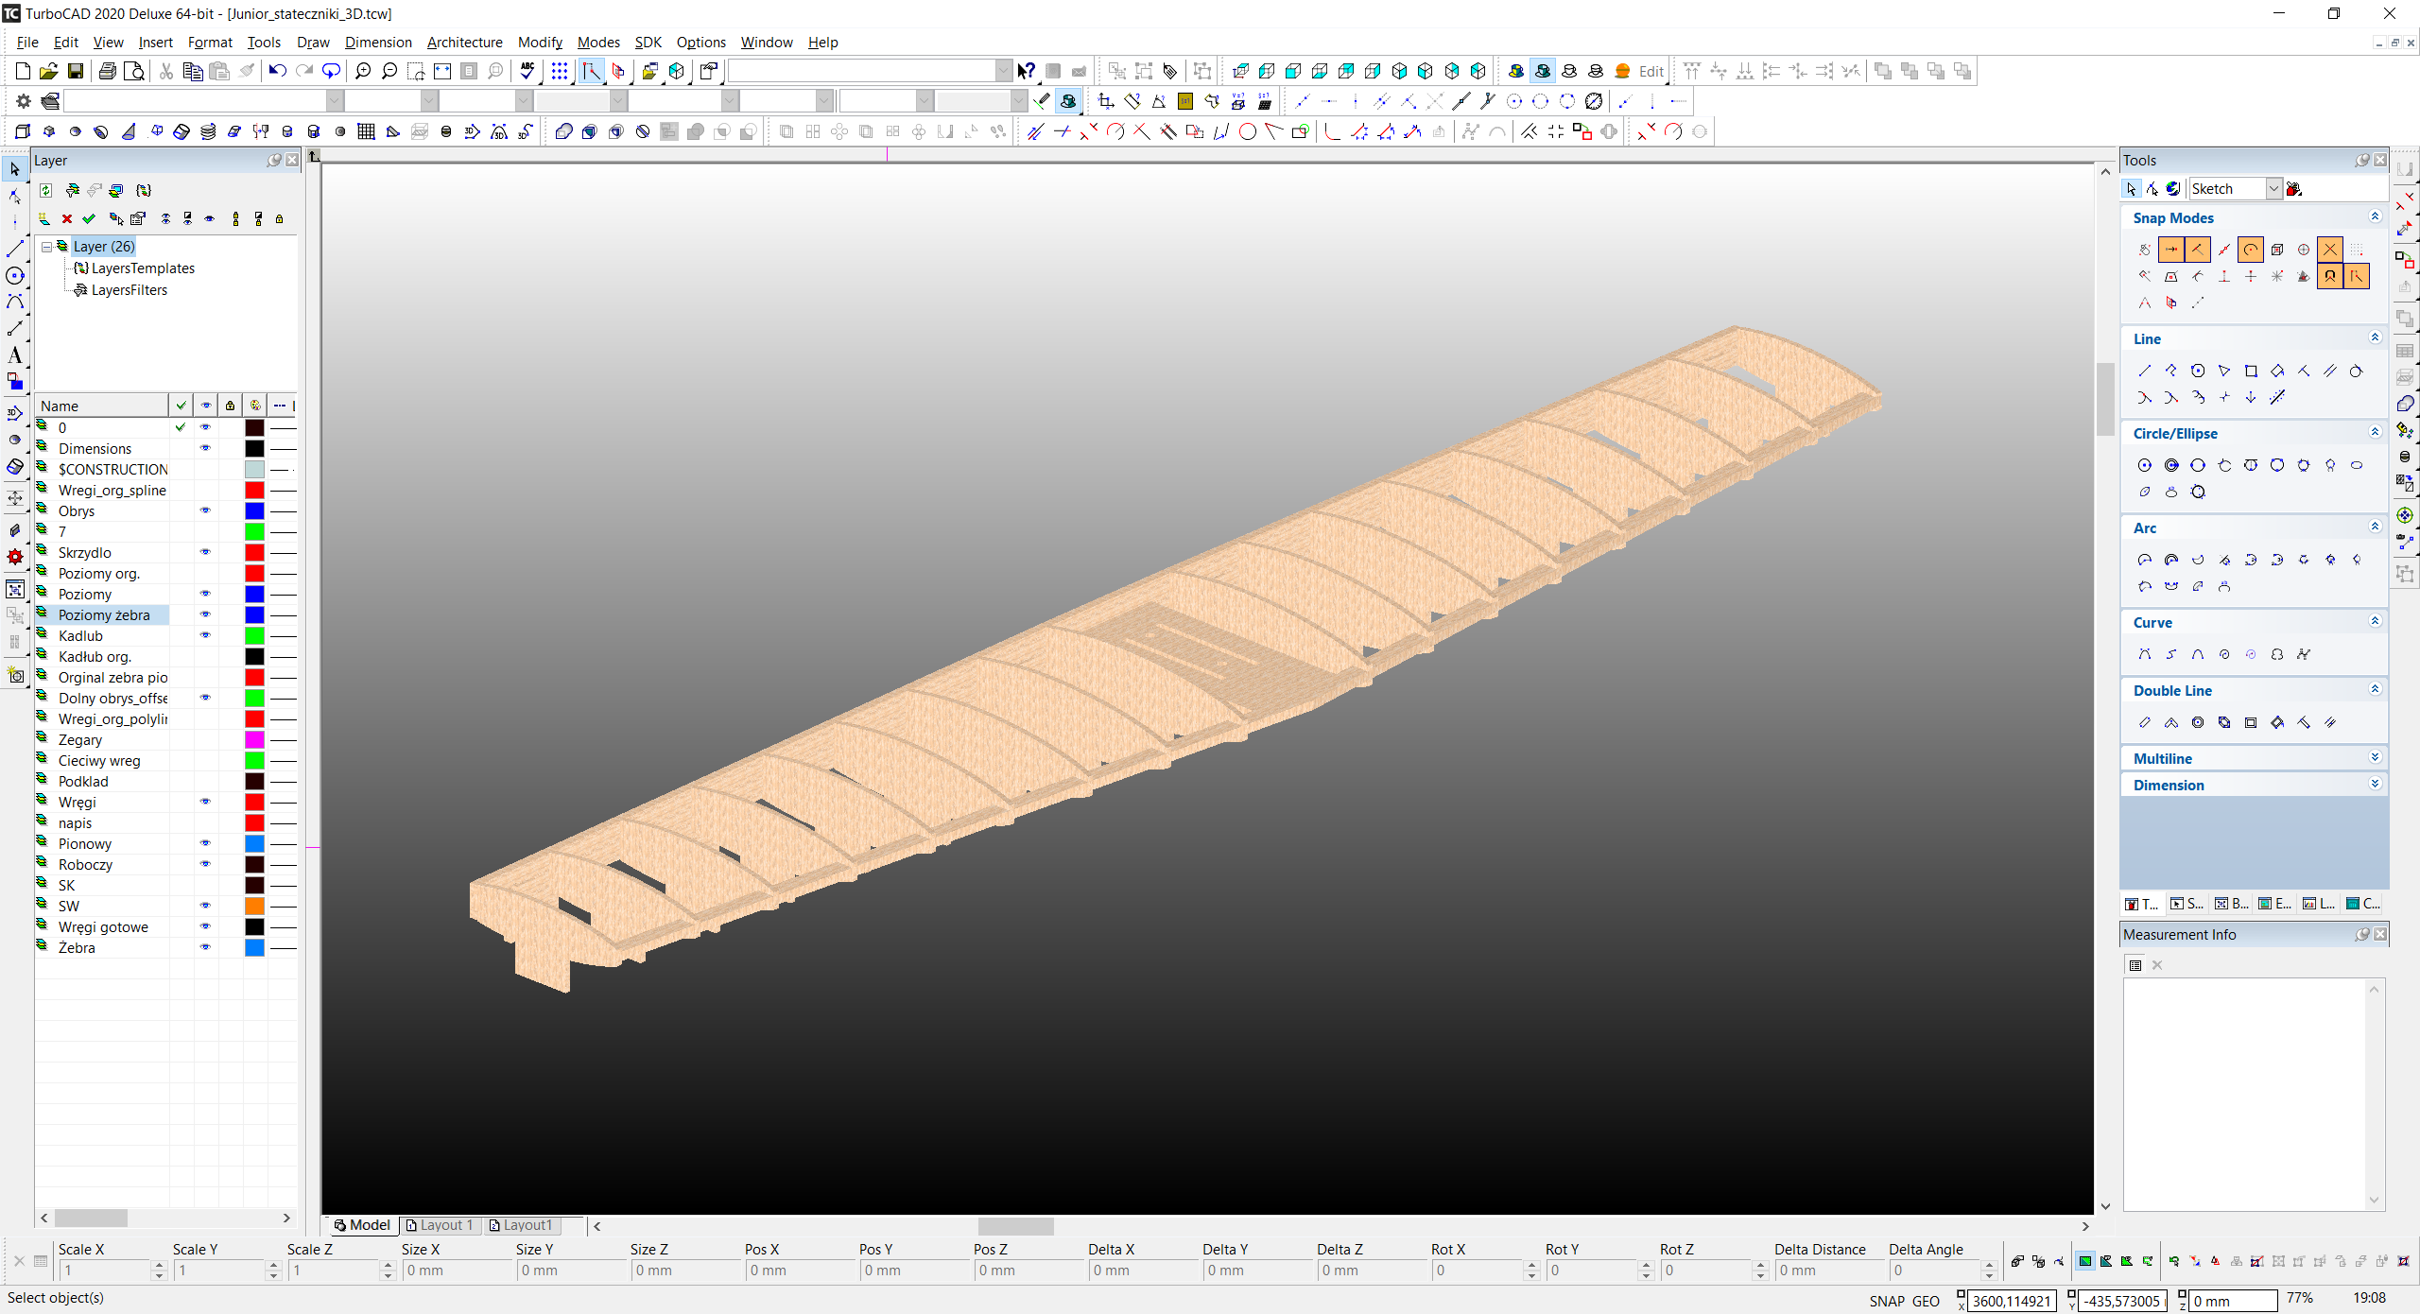
Task: Toggle visibility of the Kadlub layer
Action: (x=205, y=635)
